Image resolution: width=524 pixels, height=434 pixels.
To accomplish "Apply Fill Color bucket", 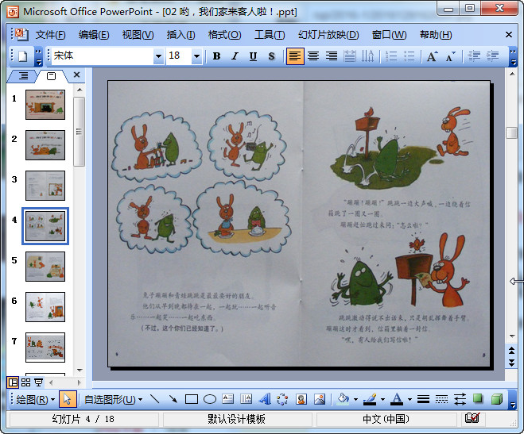I will (x=344, y=399).
